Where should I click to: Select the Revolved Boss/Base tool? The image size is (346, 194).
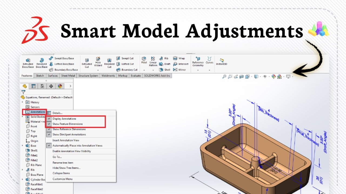tap(42, 63)
